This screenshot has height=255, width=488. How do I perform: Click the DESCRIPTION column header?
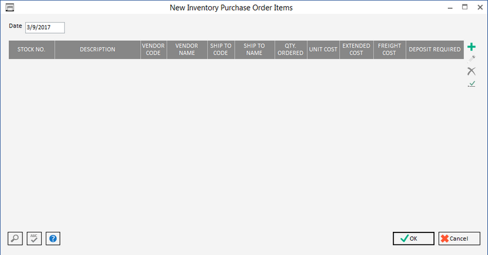point(98,49)
